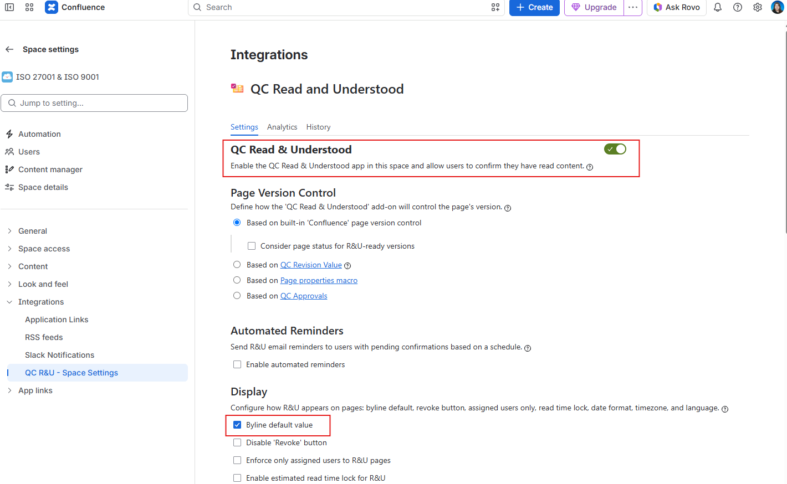This screenshot has height=484, width=787.
Task: Uncheck the Byline default value checkbox
Action: [237, 425]
